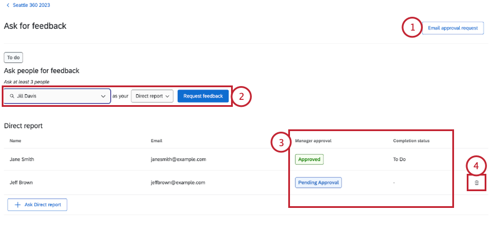This screenshot has height=231, width=491.
Task: Click jeffbrown@example.com email address
Action: (x=178, y=182)
